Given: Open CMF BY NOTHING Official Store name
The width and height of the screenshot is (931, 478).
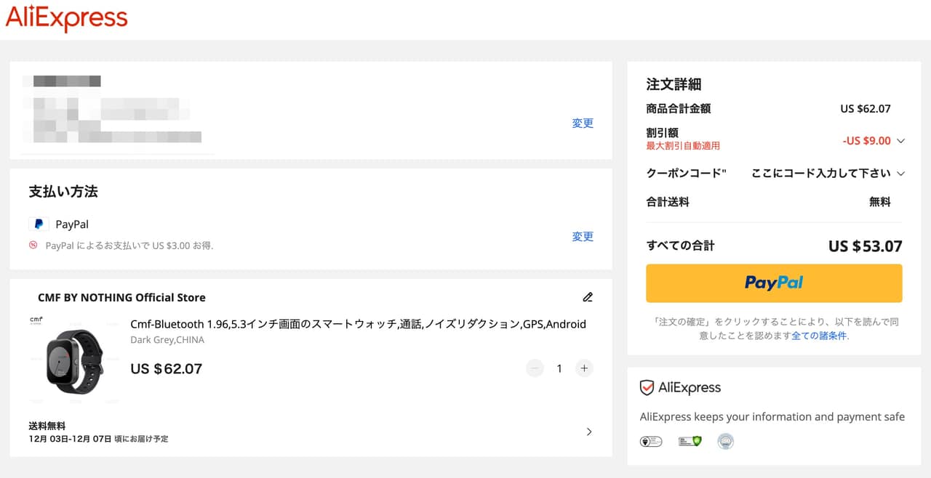Looking at the screenshot, I should click(x=121, y=297).
